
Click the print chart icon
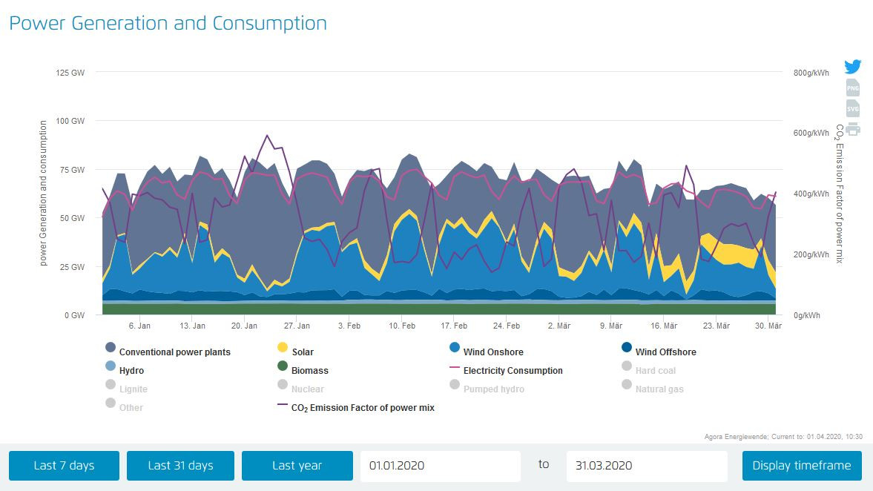853,129
